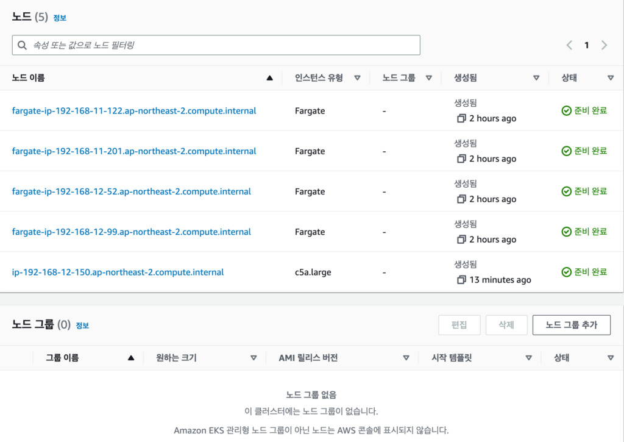Click the copy icon in the fargate-ip-192-168-11-122 row
624x442 pixels.
coord(461,118)
